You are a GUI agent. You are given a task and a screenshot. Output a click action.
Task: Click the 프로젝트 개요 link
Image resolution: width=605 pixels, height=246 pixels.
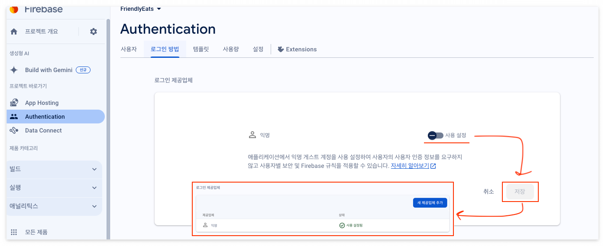coord(41,32)
